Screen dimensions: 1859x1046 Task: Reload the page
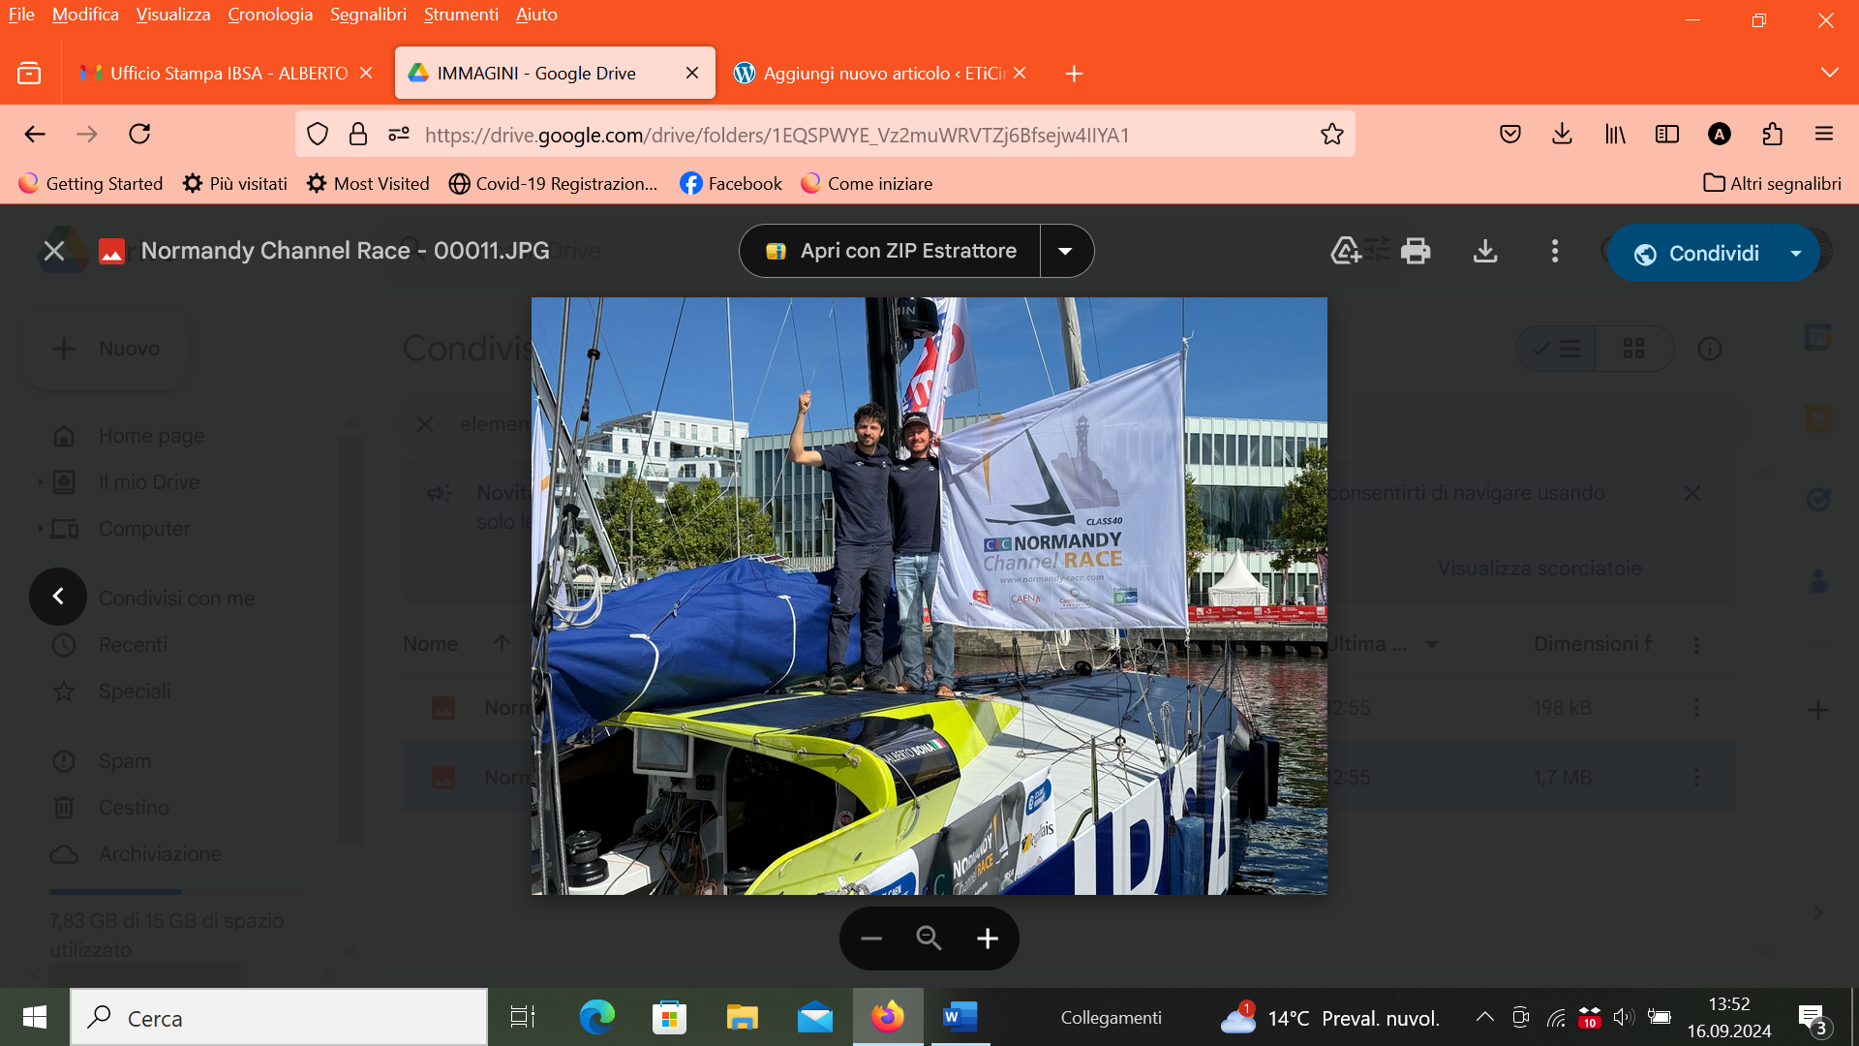point(139,134)
